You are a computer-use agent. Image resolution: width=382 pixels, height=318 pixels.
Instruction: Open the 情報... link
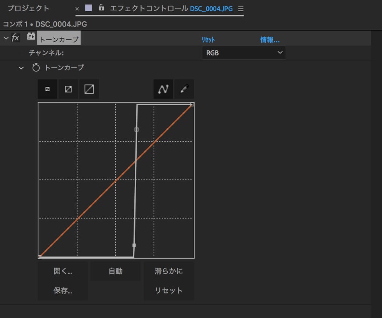pos(270,40)
